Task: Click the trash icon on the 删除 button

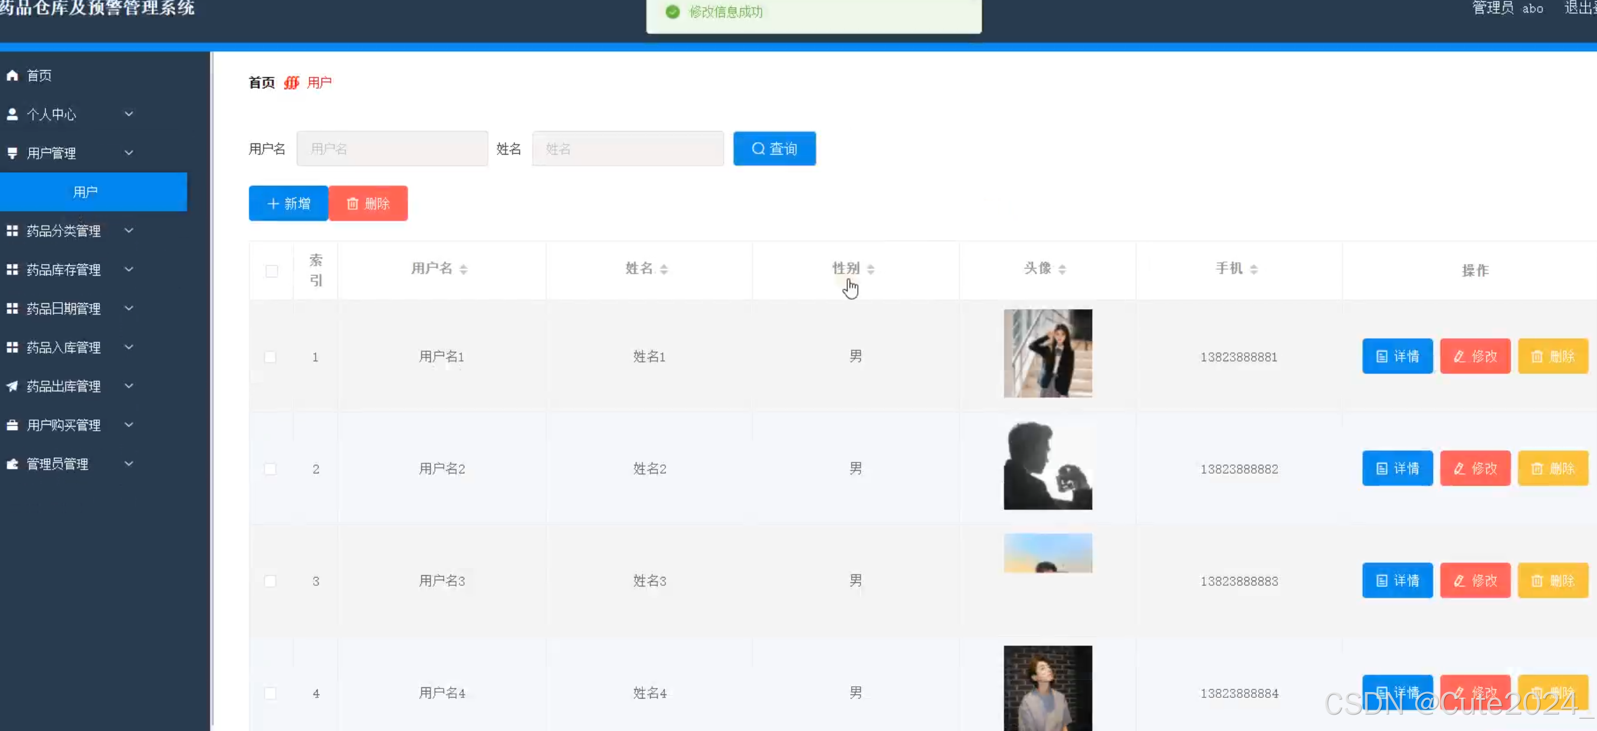Action: (x=353, y=203)
